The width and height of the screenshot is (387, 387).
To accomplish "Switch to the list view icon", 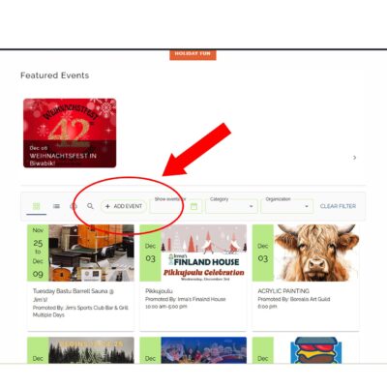I will (56, 206).
